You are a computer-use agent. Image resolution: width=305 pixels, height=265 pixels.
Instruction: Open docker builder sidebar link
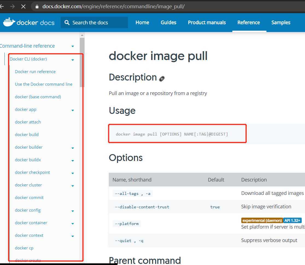point(29,147)
